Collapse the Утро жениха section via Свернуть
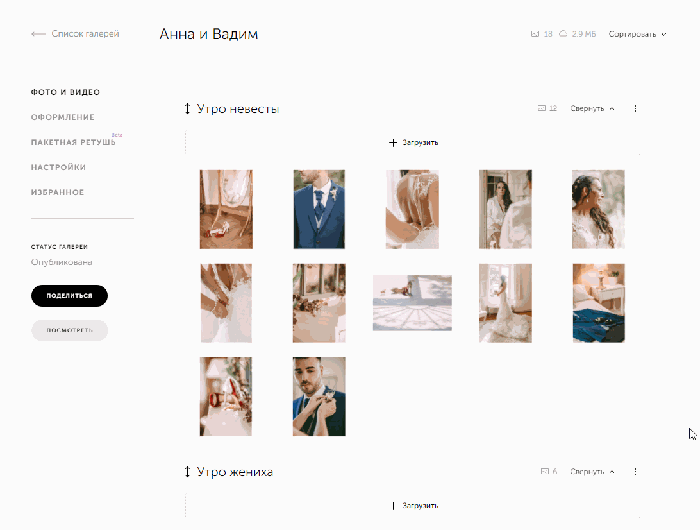Screen dimensions: 700x530 592,472
